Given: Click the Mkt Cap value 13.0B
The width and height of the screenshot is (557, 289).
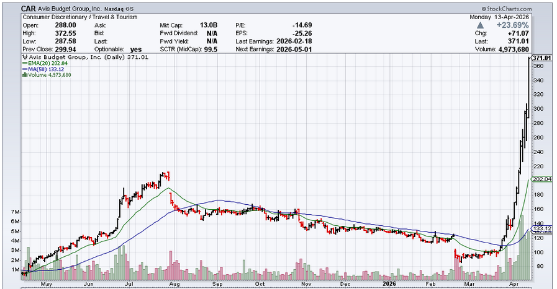Looking at the screenshot, I should pyautogui.click(x=209, y=25).
